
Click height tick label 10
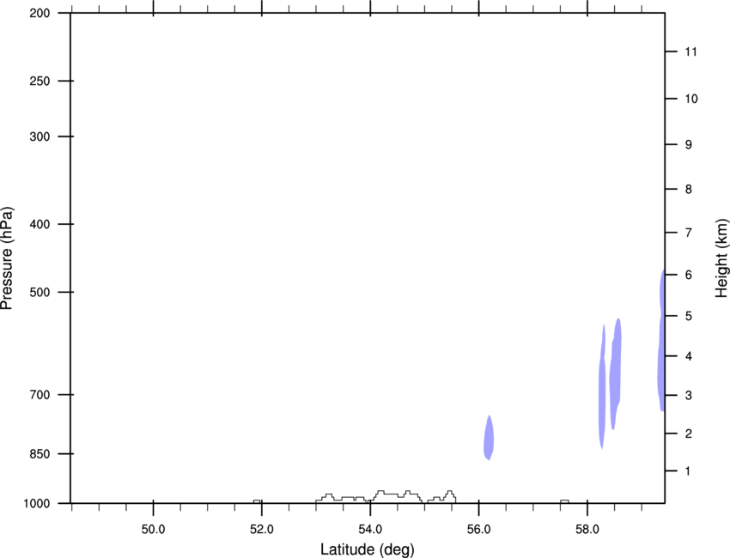tap(691, 99)
